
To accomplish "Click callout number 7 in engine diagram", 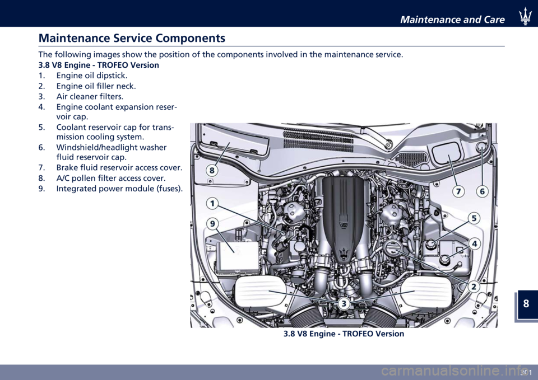I will click(x=458, y=191).
